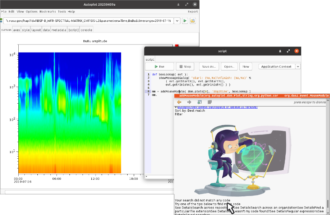Click the spectrogram plot area
Screen dimensions: 330x215
tap(69, 113)
